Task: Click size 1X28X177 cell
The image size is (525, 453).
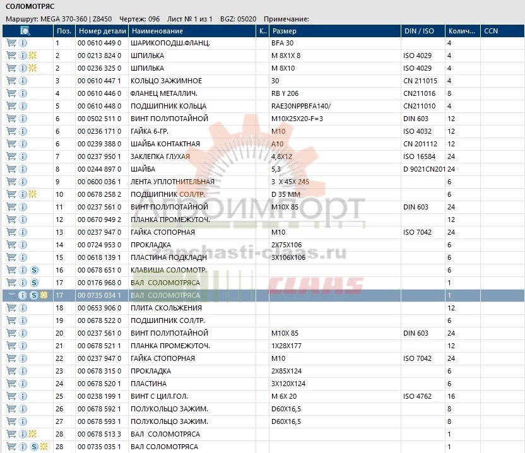Action: point(286,346)
